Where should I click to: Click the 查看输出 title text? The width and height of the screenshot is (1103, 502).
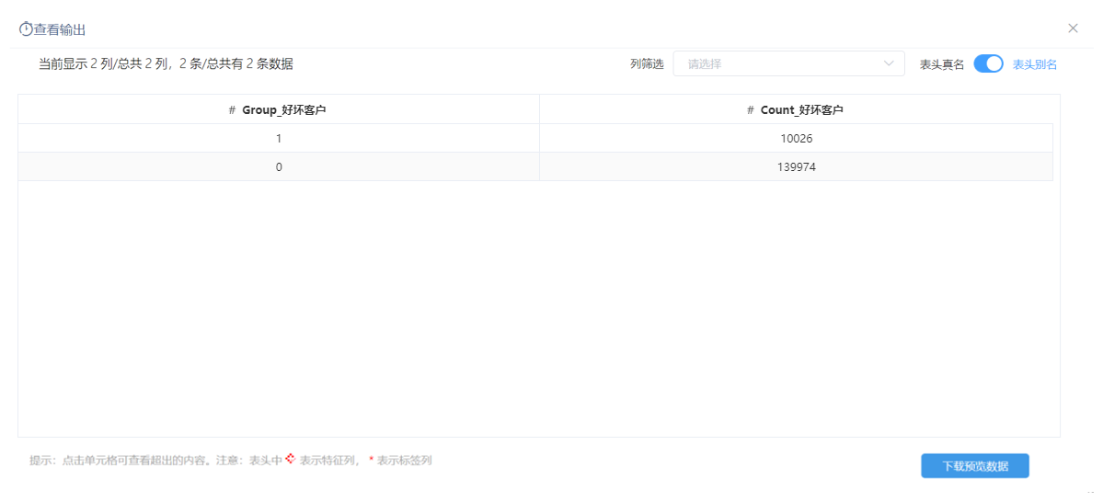click(60, 29)
